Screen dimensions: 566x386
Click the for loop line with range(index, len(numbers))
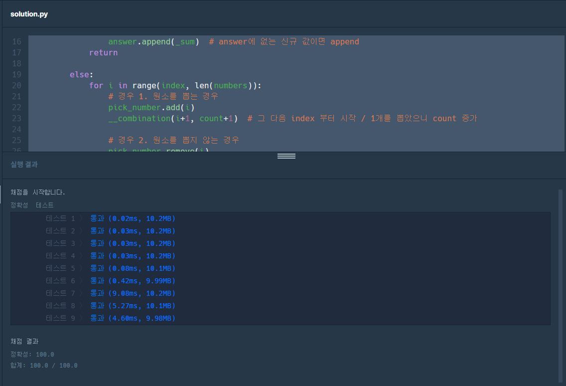pos(175,85)
